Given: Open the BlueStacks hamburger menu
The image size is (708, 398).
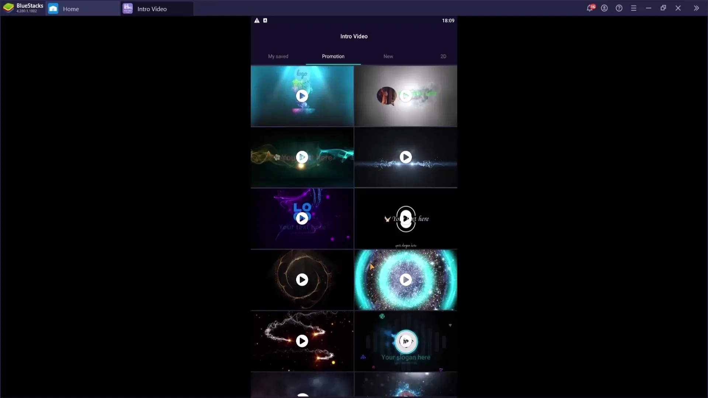Looking at the screenshot, I should tap(634, 8).
